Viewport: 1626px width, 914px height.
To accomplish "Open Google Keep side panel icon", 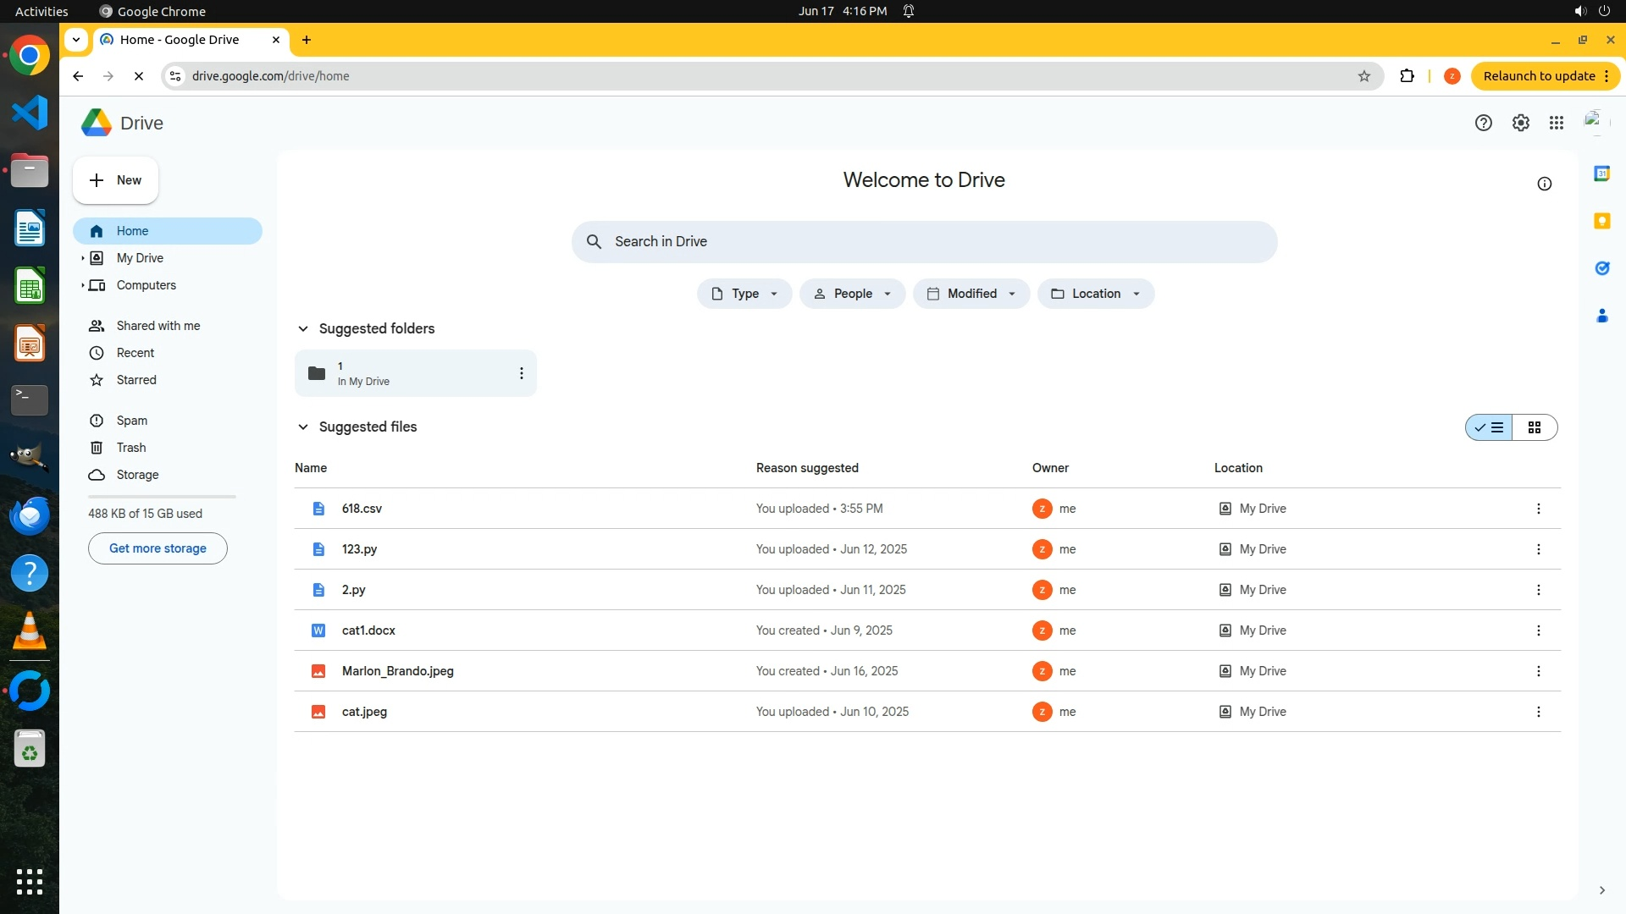I will (1601, 221).
